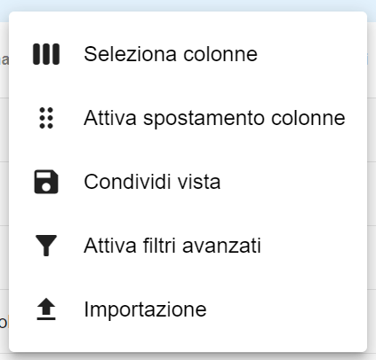
Task: Click the funnel filter icon
Action: tap(46, 246)
